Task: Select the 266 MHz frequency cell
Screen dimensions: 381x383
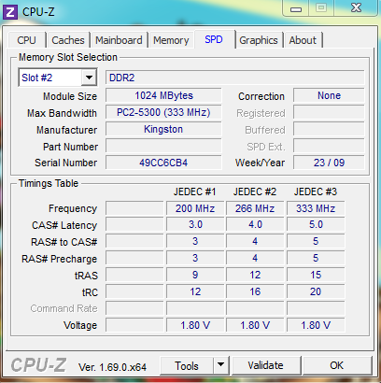Action: pos(255,208)
